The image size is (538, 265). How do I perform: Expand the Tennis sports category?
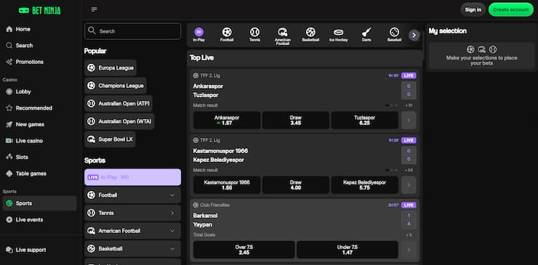(x=132, y=213)
